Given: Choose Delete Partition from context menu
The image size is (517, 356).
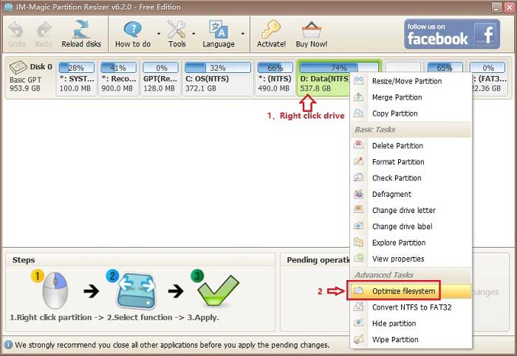Looking at the screenshot, I should (x=411, y=145).
